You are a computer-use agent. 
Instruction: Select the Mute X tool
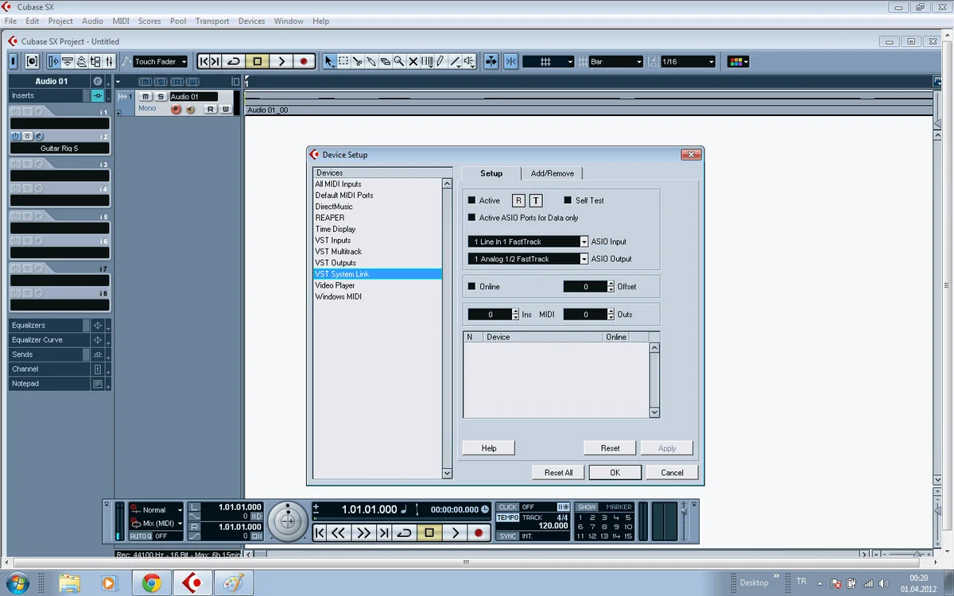[413, 61]
